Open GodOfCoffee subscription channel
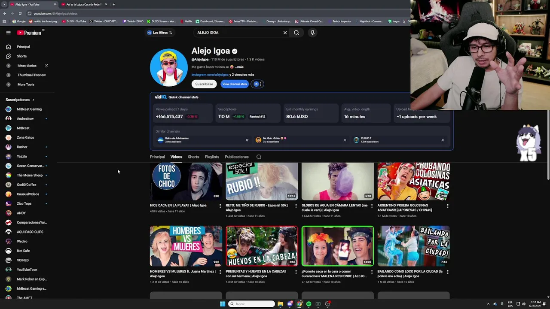This screenshot has width=550, height=309. point(26,185)
